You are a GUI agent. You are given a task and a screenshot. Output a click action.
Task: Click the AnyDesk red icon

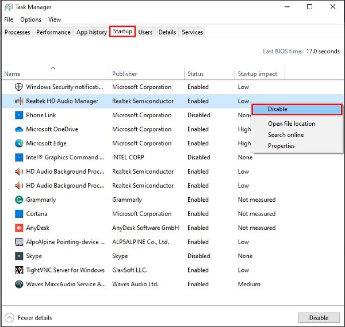click(x=17, y=228)
